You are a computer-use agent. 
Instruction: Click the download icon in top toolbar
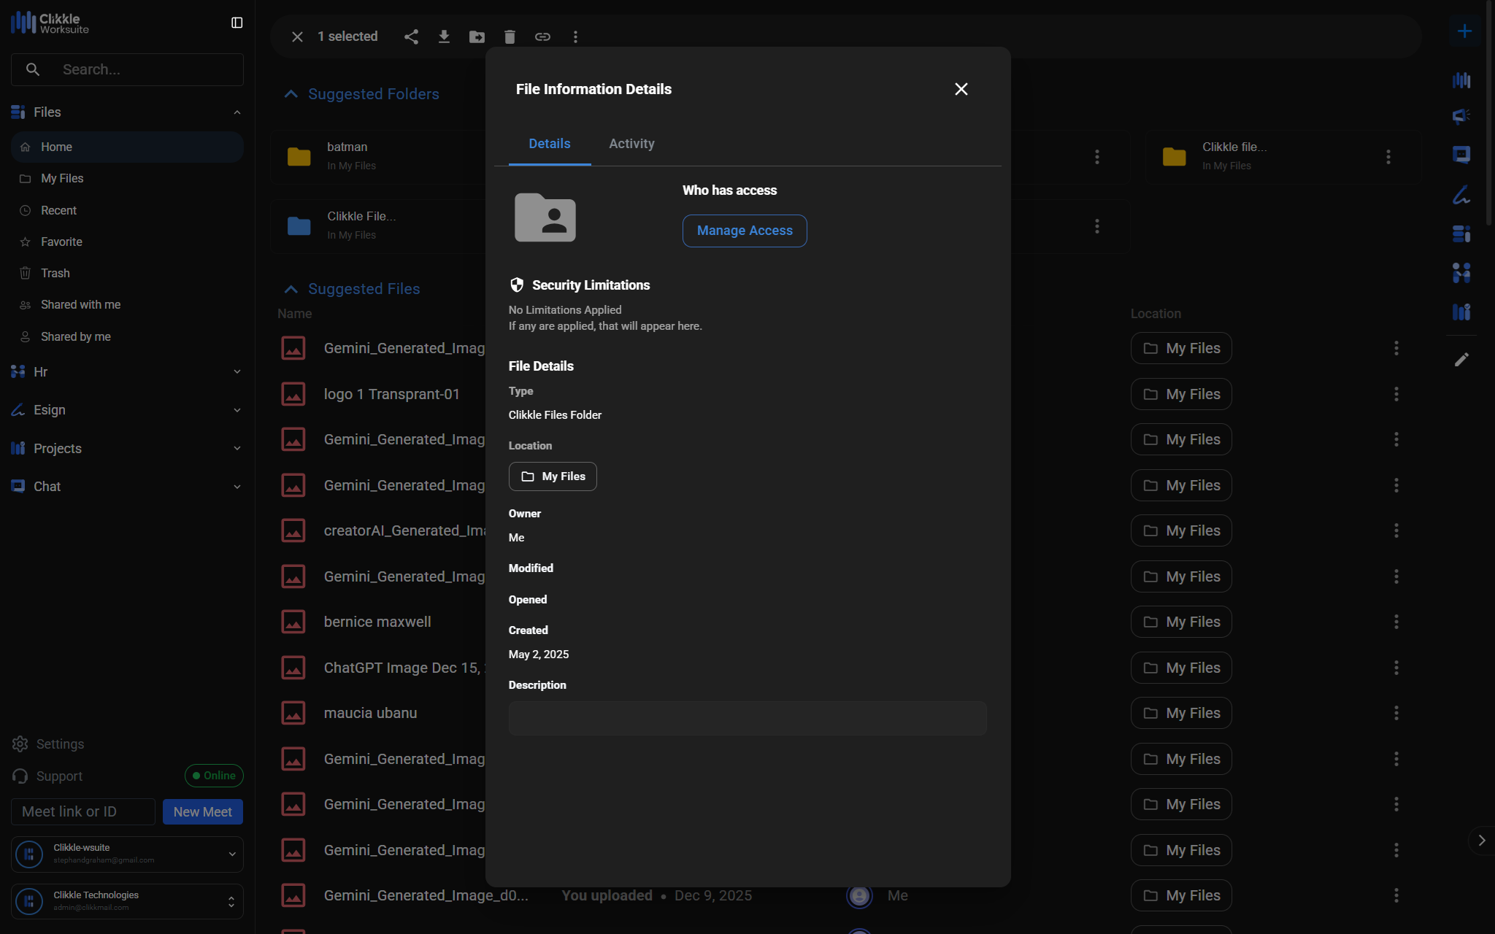pyautogui.click(x=444, y=36)
